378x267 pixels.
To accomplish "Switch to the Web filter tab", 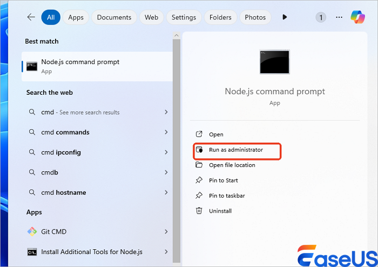I will tap(151, 17).
